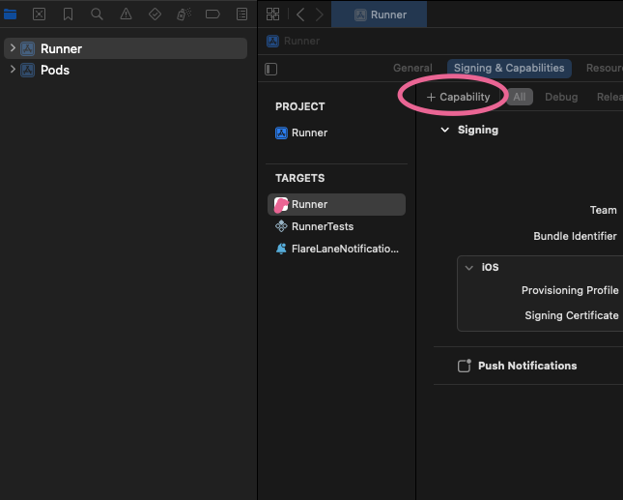Select the Runner editor tab
Viewport: 623px width, 500px height.
pyautogui.click(x=379, y=15)
